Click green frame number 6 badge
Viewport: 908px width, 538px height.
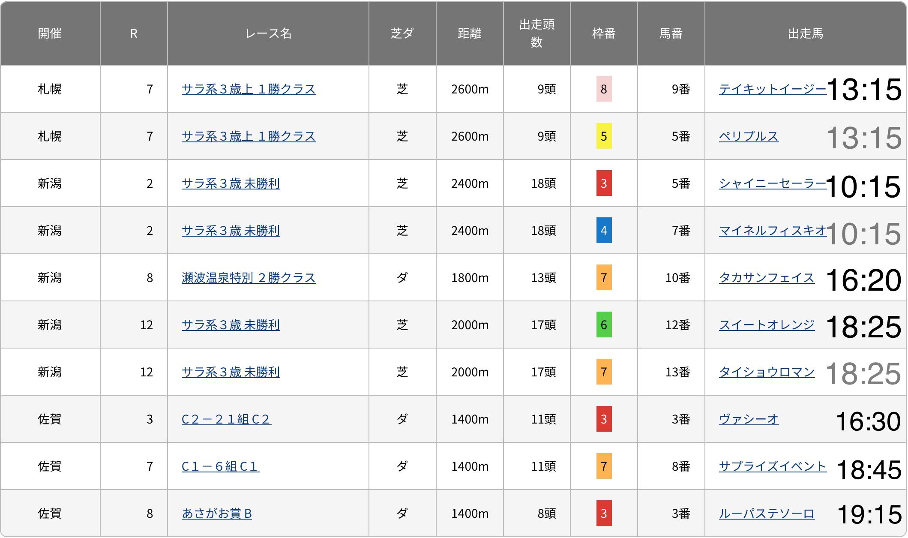coord(603,325)
